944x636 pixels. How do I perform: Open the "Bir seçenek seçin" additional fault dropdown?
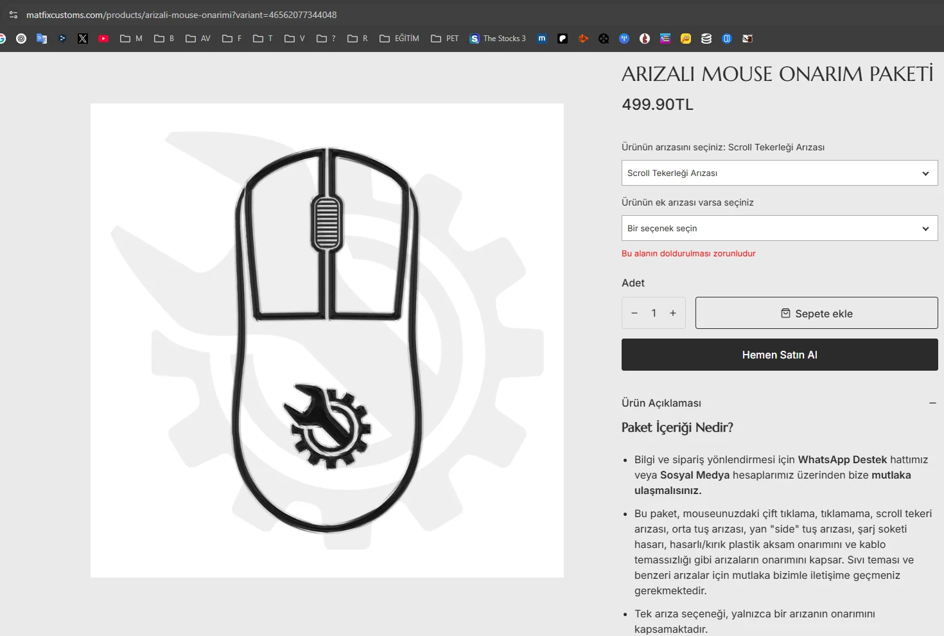(780, 228)
